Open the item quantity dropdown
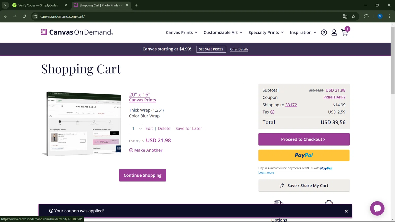 [x=136, y=128]
